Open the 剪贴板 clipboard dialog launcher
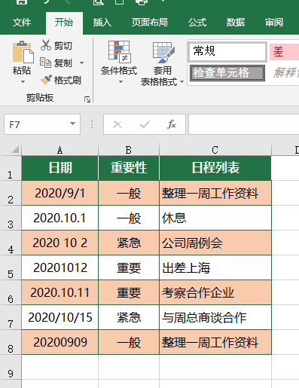 click(x=87, y=99)
